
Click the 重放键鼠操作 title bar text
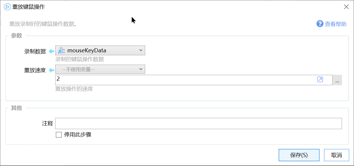28,7
